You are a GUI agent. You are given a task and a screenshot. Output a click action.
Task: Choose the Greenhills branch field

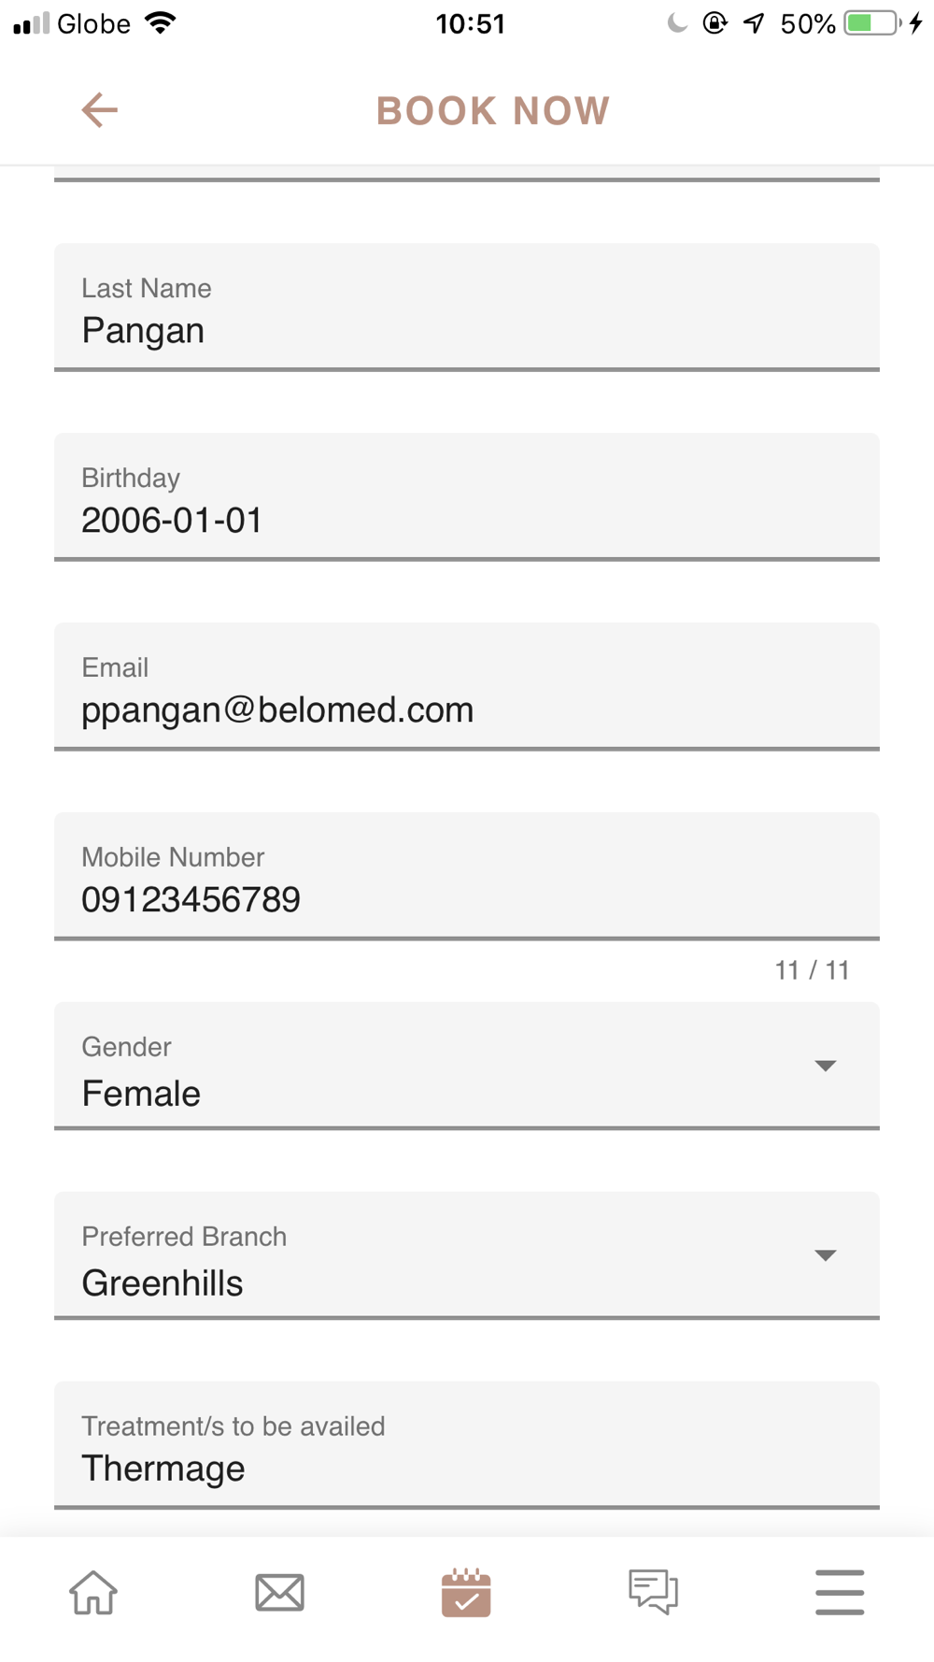pos(467,1255)
